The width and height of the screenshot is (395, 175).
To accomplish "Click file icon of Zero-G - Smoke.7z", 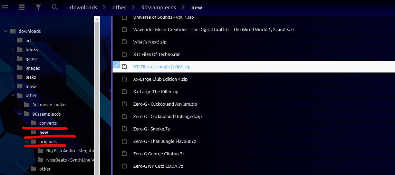I will tap(124, 129).
